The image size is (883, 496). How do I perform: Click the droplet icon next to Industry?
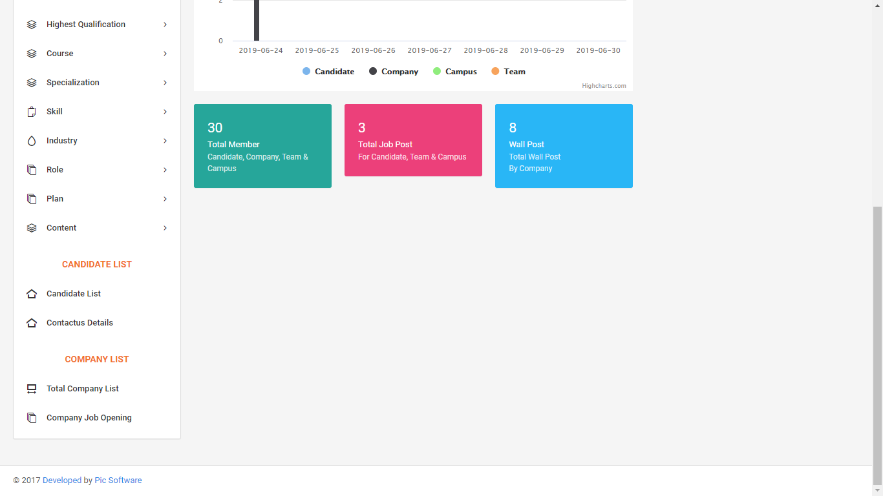pyautogui.click(x=32, y=141)
